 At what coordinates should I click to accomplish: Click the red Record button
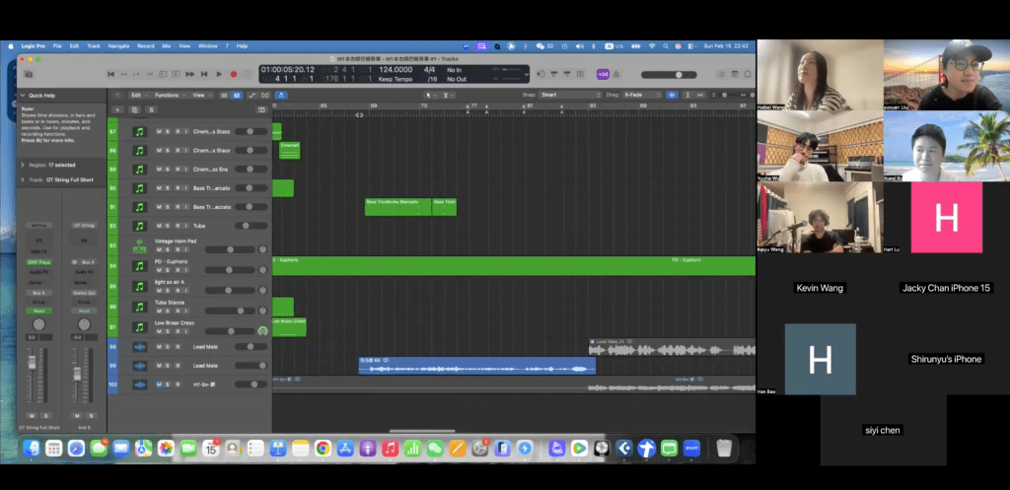click(x=233, y=74)
